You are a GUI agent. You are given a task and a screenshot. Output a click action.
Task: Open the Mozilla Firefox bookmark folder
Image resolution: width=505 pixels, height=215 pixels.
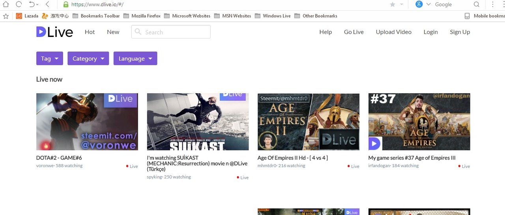[x=142, y=16]
